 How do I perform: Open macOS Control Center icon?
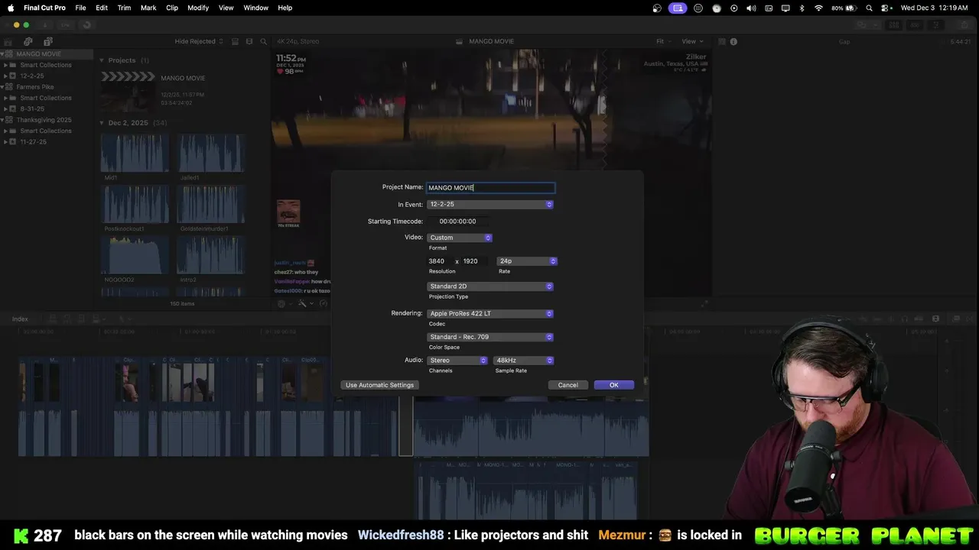[x=885, y=8]
